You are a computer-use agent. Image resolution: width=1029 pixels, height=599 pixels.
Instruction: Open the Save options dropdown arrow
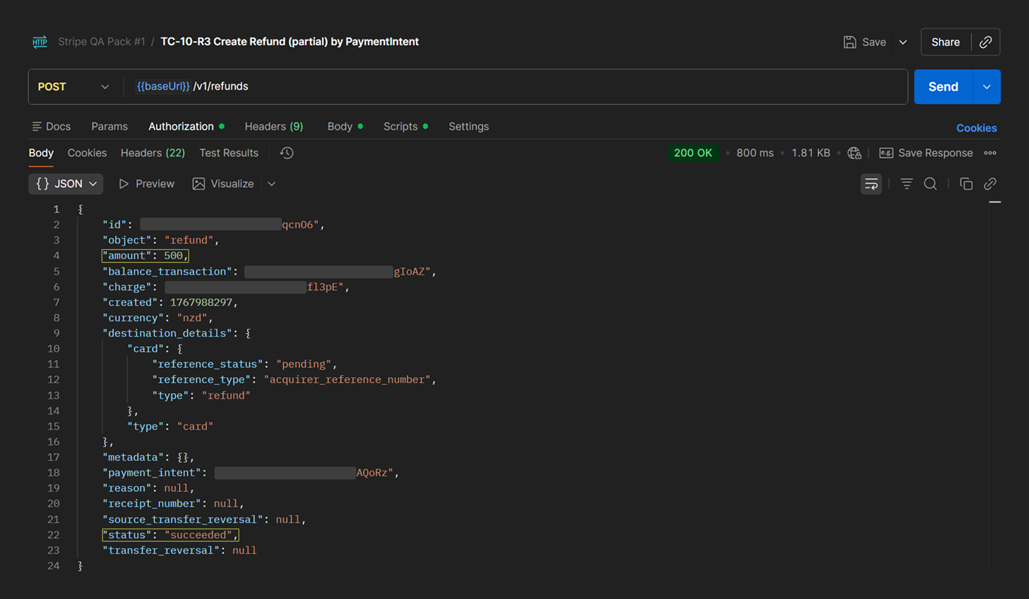pyautogui.click(x=903, y=42)
